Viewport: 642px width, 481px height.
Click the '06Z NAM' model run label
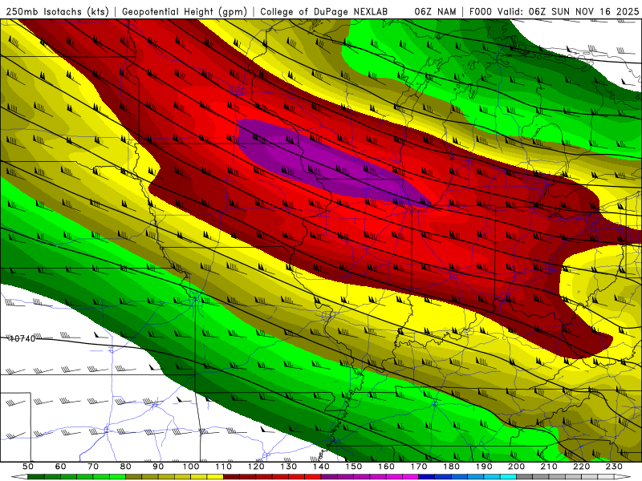tap(435, 11)
